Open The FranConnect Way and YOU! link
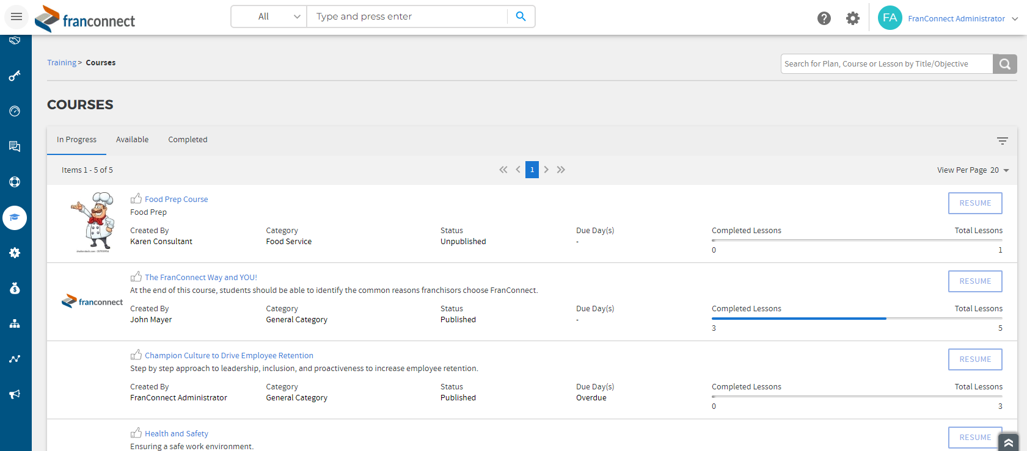Viewport: 1027px width, 451px height. click(201, 278)
